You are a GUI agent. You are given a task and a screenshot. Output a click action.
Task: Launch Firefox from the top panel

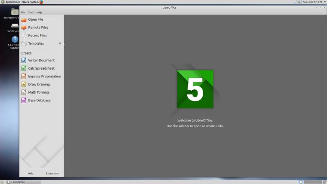41,2
